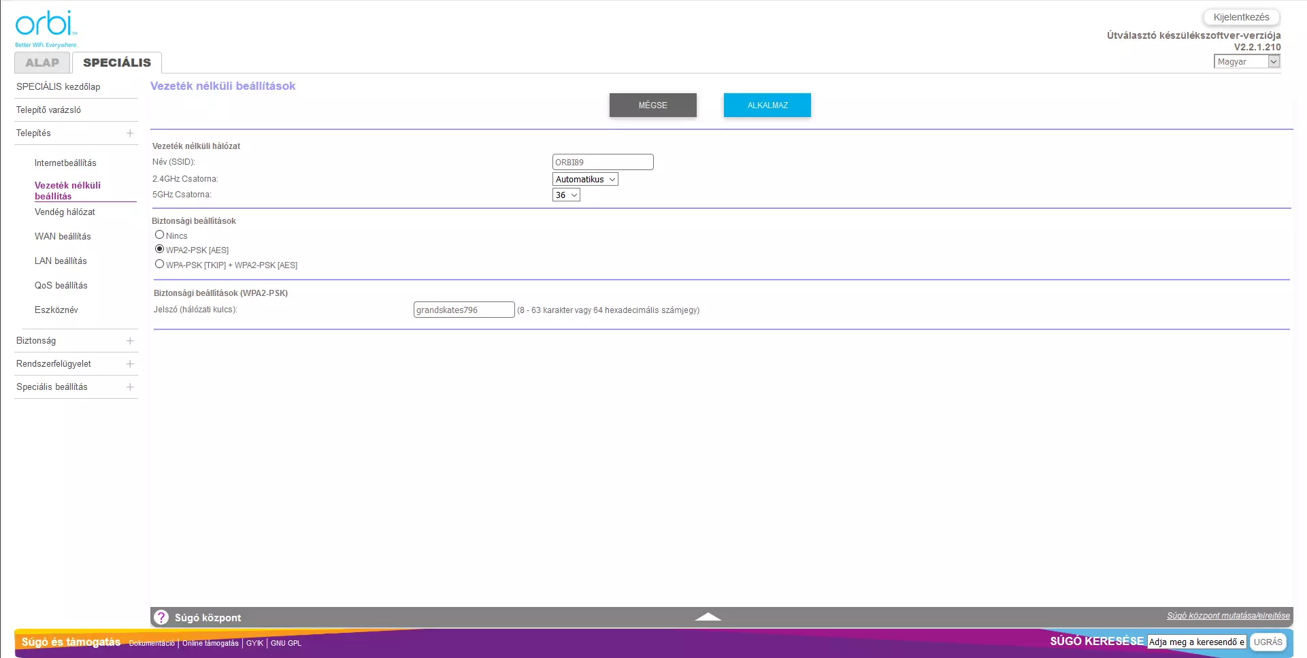Screen dimensions: 1307x658
Task: Switch to the ALAP tab
Action: point(42,63)
